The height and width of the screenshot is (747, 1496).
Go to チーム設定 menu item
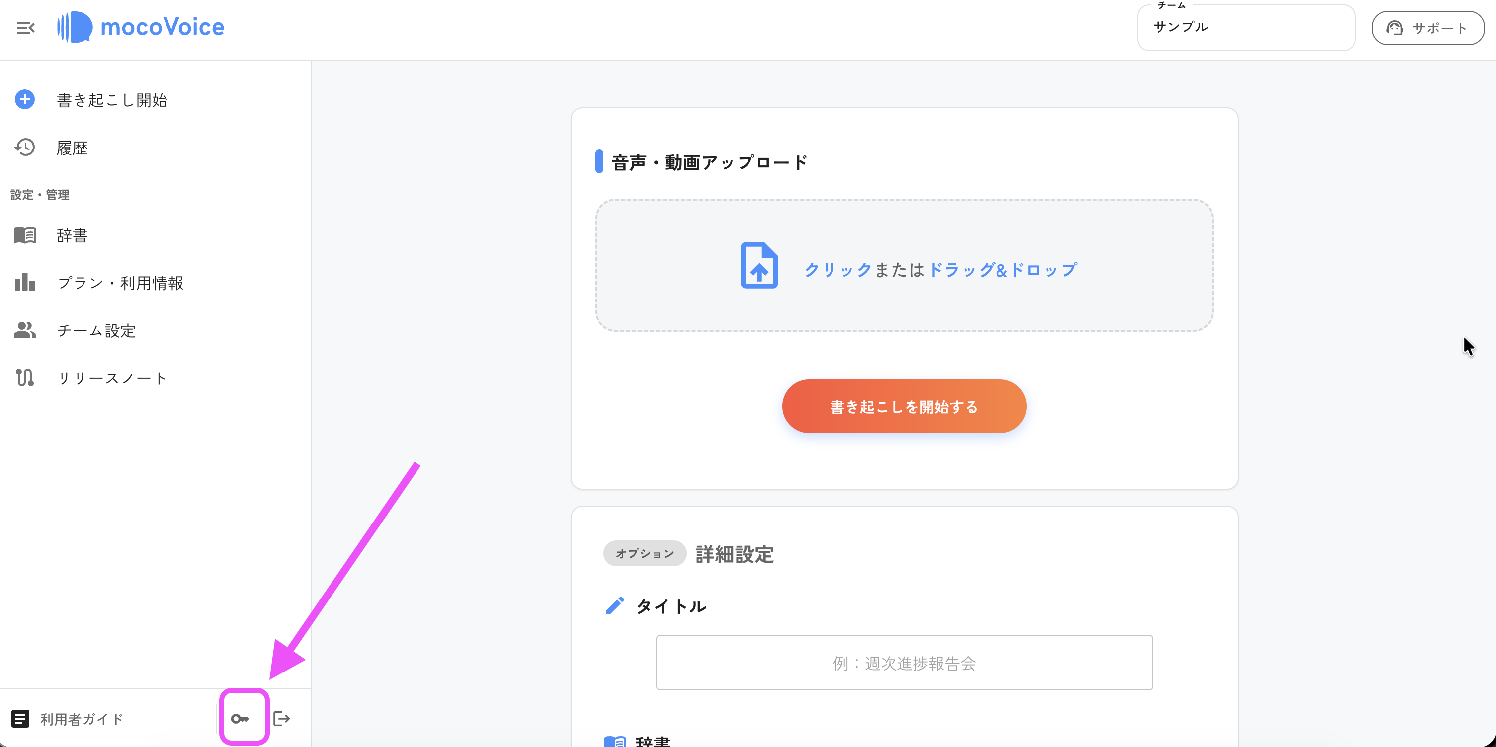tap(96, 331)
